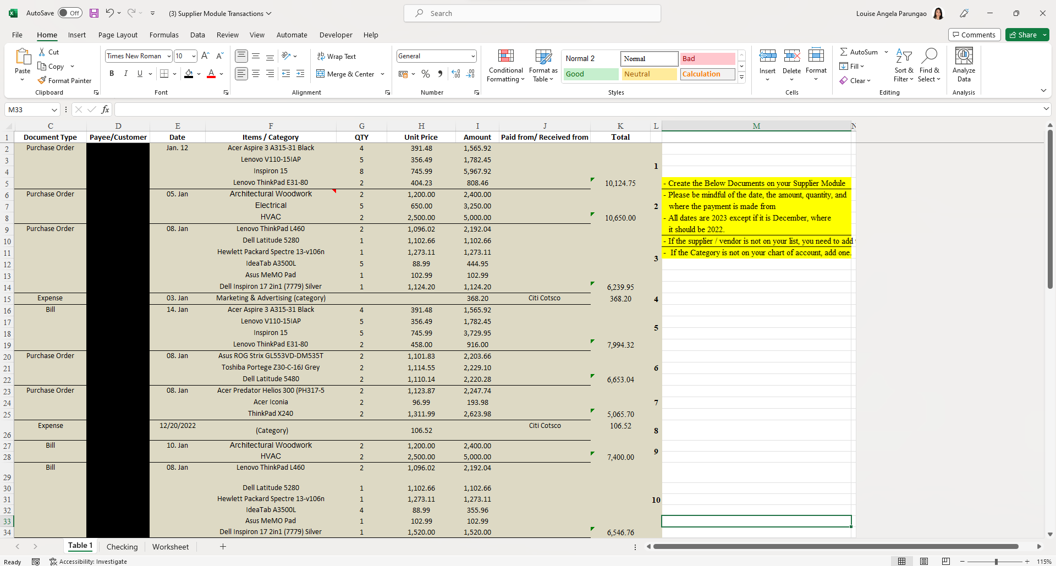The width and height of the screenshot is (1056, 566).
Task: Click Insert cells icon
Action: [767, 56]
